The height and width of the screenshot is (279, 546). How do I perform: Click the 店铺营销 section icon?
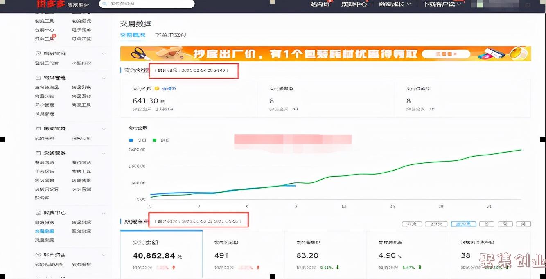38,153
